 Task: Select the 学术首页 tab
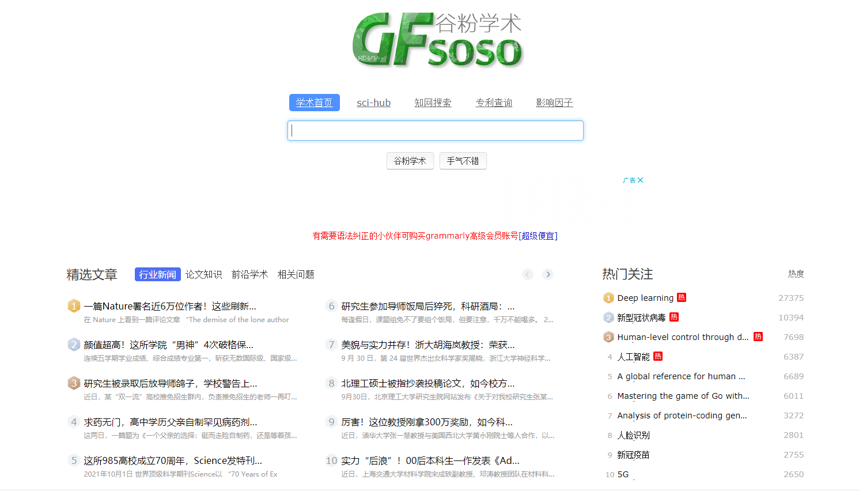point(315,103)
